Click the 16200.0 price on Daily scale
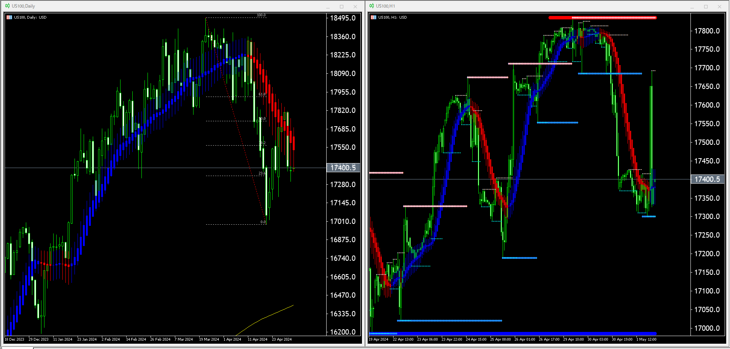The width and height of the screenshot is (730, 349). click(x=343, y=332)
